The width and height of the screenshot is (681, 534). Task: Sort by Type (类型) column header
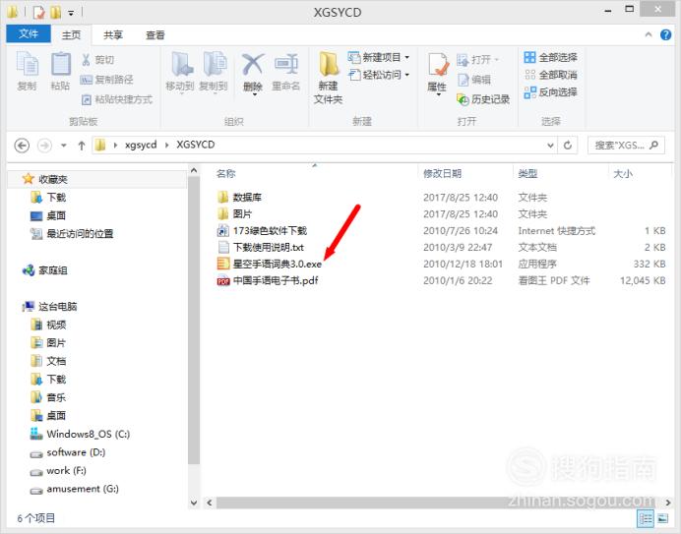527,174
